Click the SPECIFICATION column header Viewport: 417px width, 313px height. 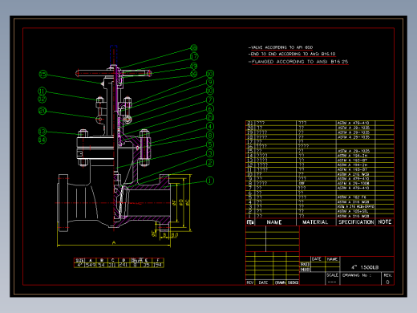pyautogui.click(x=356, y=222)
